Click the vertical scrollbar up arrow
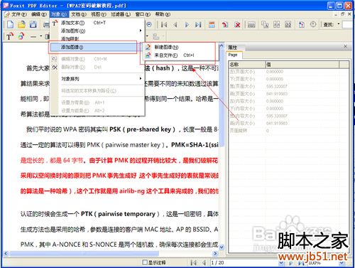The width and height of the screenshot is (355, 268). click(222, 46)
